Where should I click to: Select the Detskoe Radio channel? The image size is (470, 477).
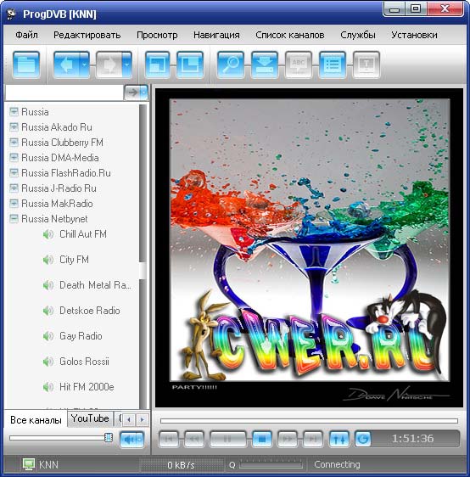click(x=90, y=311)
